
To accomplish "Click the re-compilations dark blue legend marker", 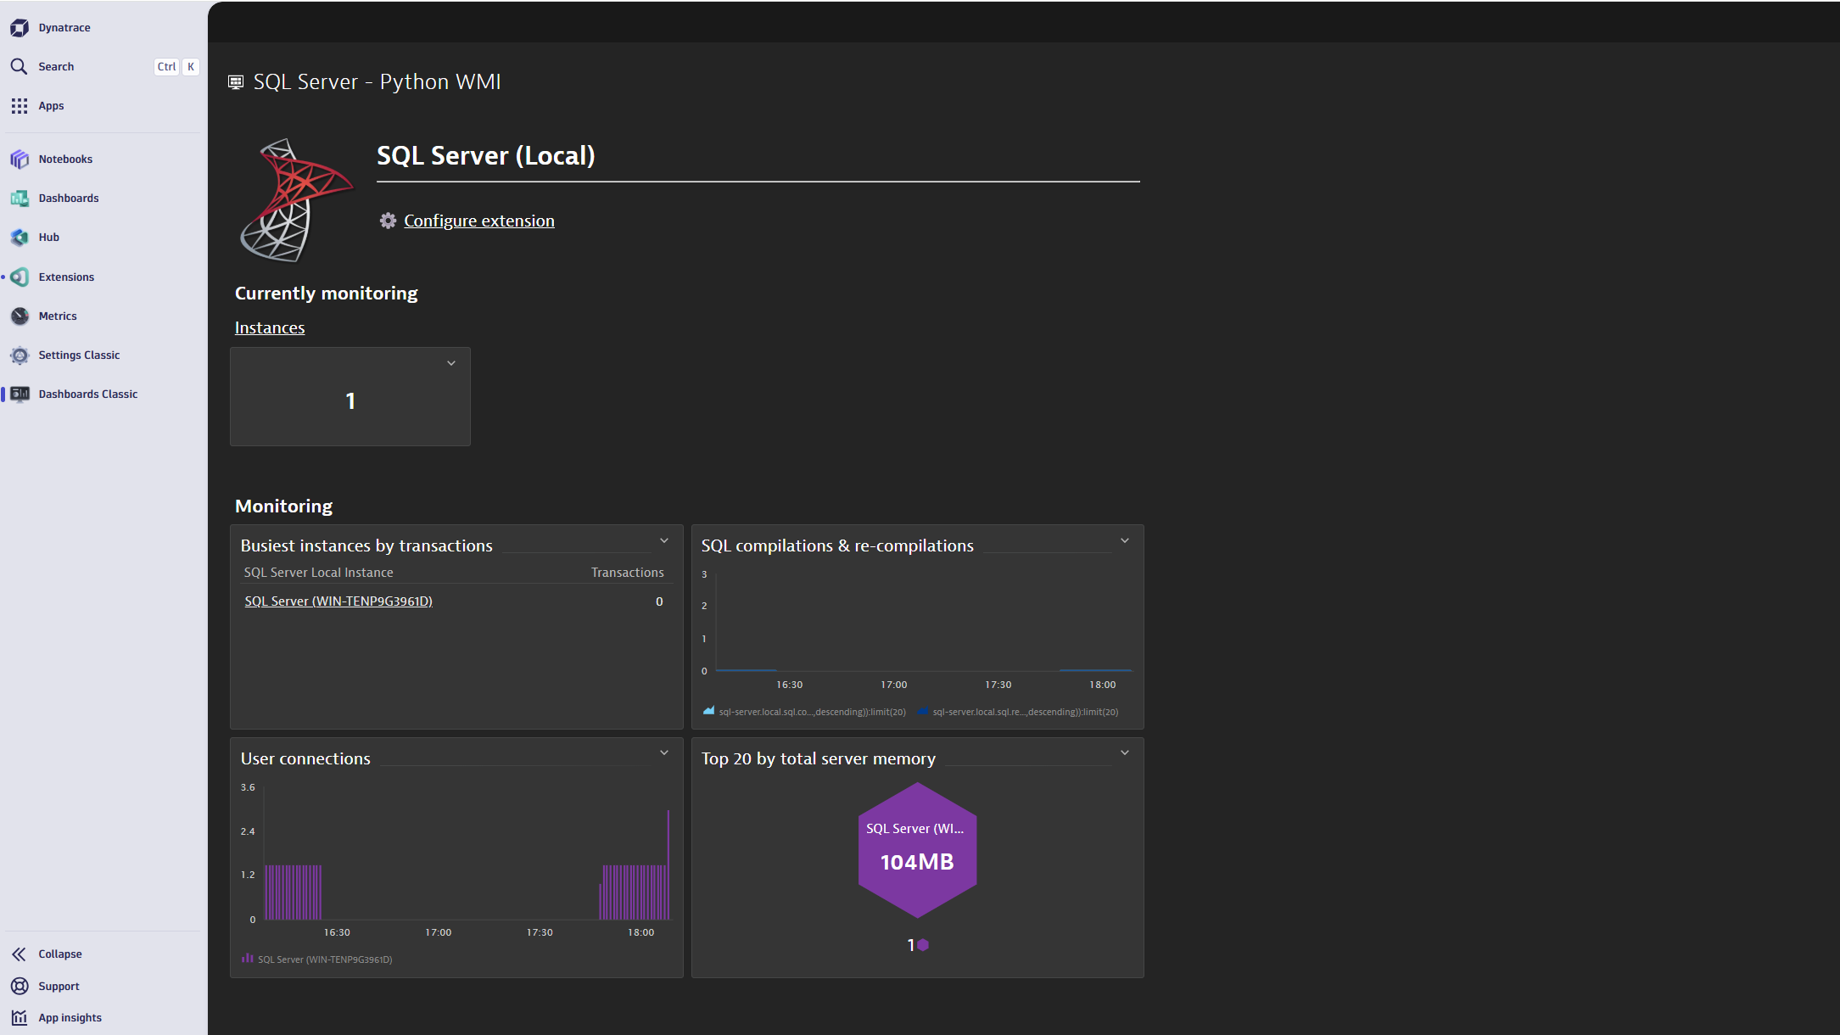I will (923, 711).
